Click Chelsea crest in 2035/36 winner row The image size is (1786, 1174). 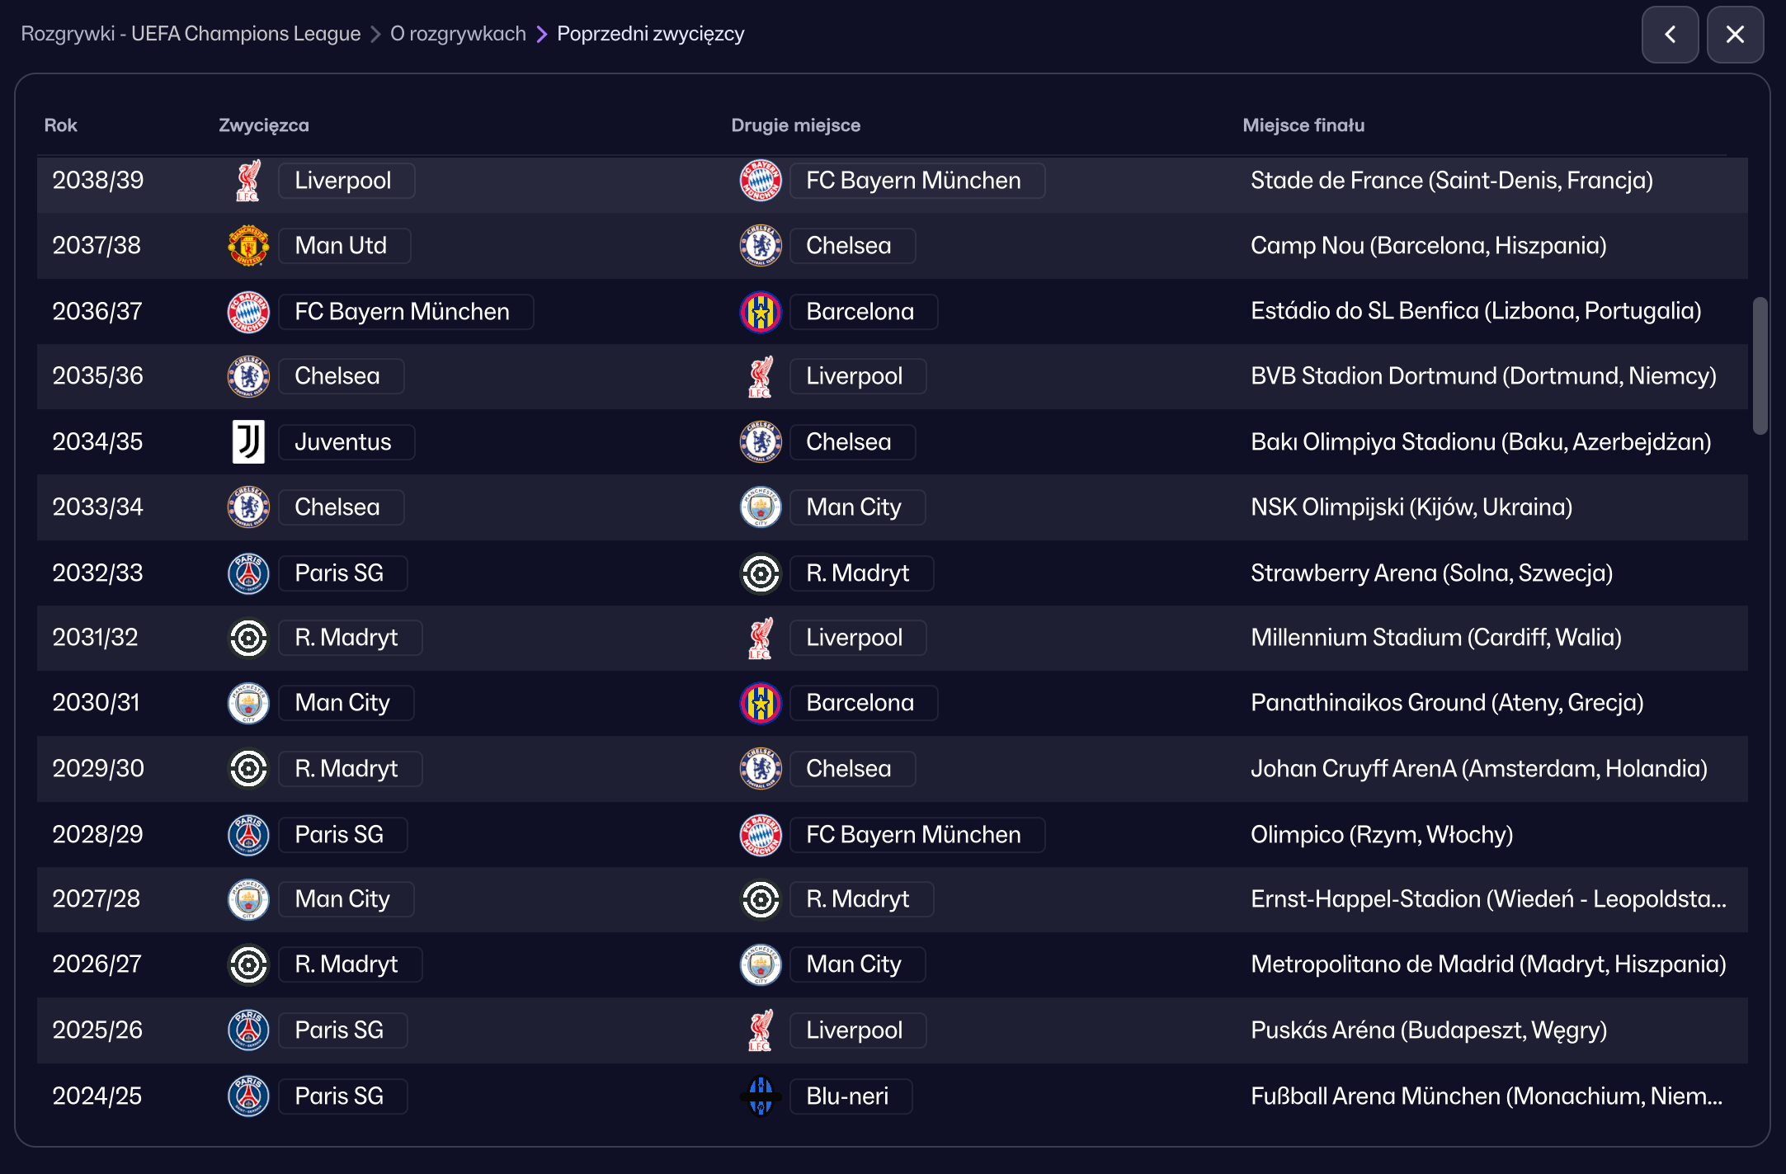[x=248, y=376]
